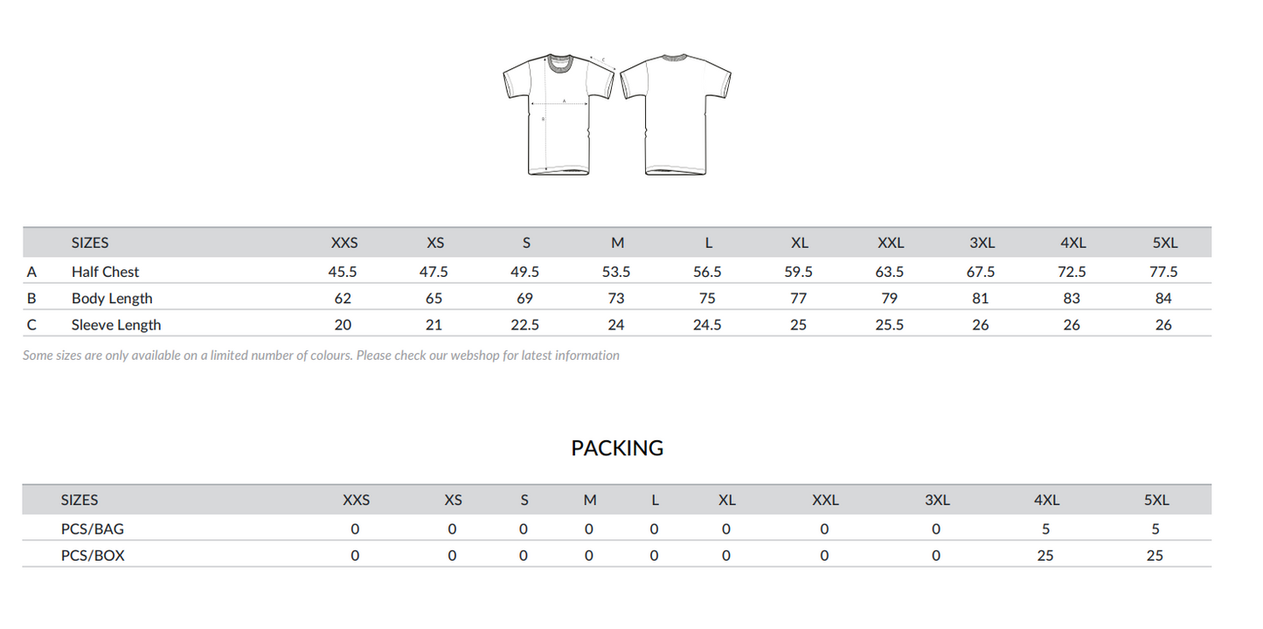Select Body Length value 84

[1163, 298]
